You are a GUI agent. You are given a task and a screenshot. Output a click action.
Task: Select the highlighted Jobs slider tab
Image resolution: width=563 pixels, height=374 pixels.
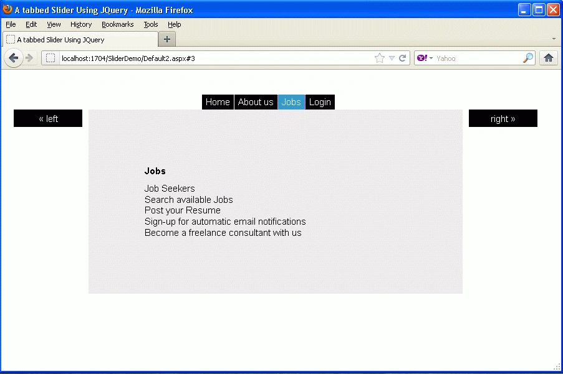[291, 102]
